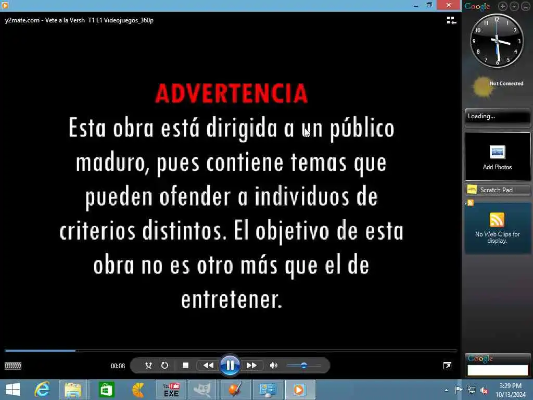Click the network status tray icon
This screenshot has height=400, width=533.
472,390
